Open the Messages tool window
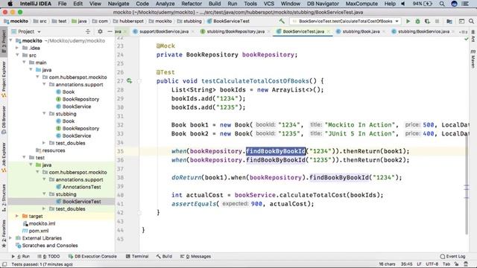This screenshot has width=477, height=268. pyautogui.click(x=195, y=256)
